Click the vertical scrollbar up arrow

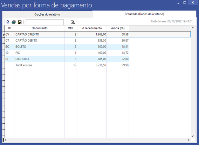pos(193,28)
